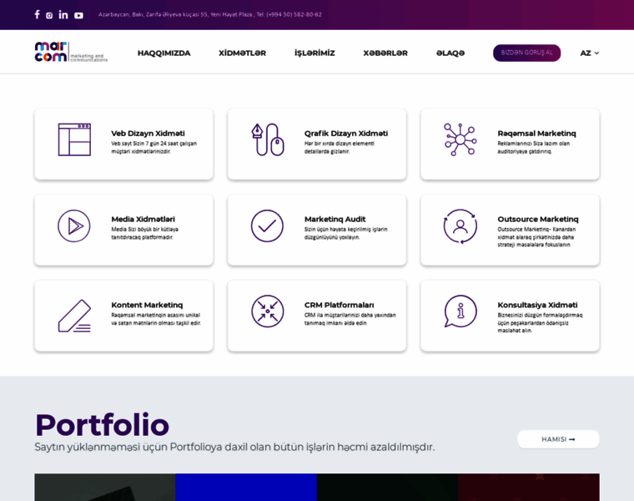Click the Media Xidmətləri play icon

click(74, 225)
